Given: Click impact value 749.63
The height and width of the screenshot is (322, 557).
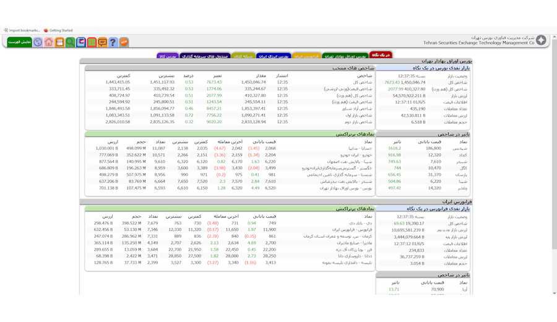Looking at the screenshot, I should 394,162.
